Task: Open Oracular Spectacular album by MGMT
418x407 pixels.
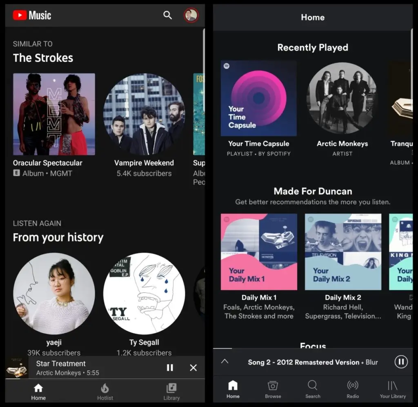Action: click(x=54, y=114)
